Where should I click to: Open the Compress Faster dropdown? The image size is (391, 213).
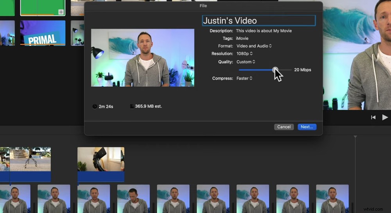pos(244,78)
